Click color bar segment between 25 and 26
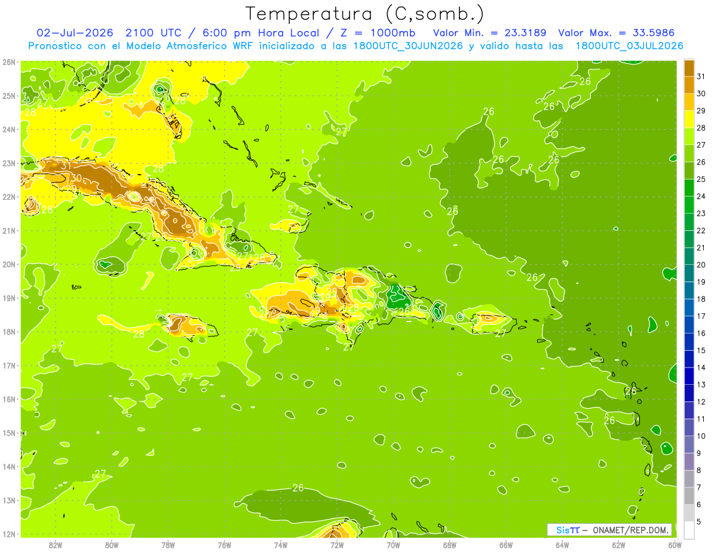The width and height of the screenshot is (717, 553). click(689, 171)
